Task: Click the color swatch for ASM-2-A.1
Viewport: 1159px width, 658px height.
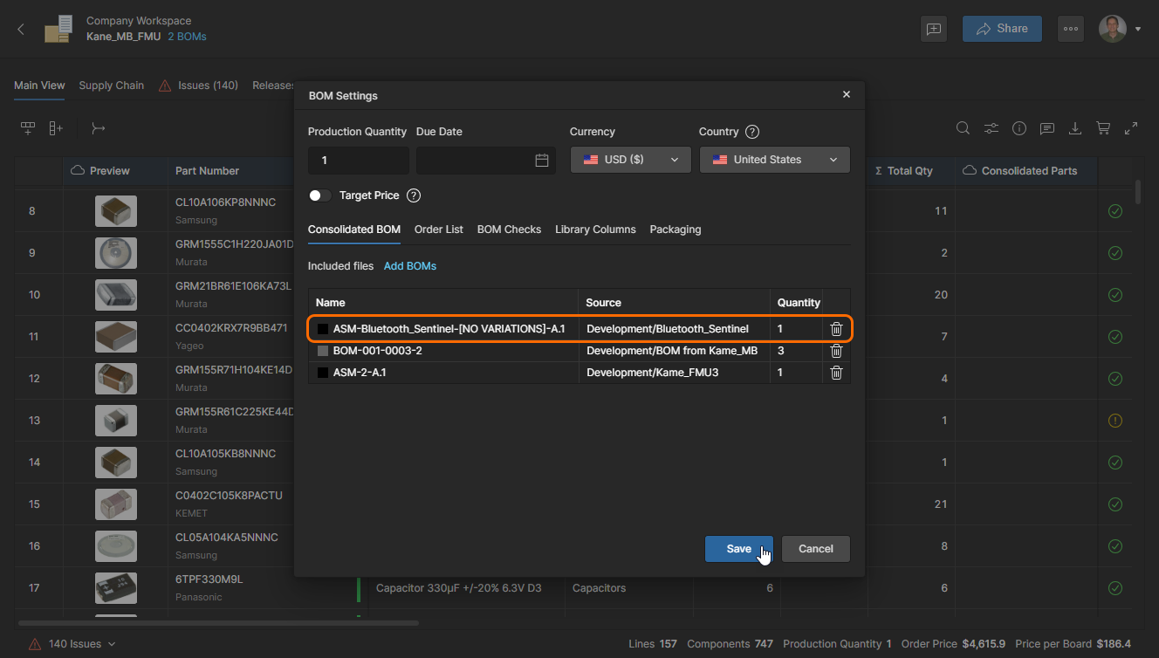Action: 323,373
